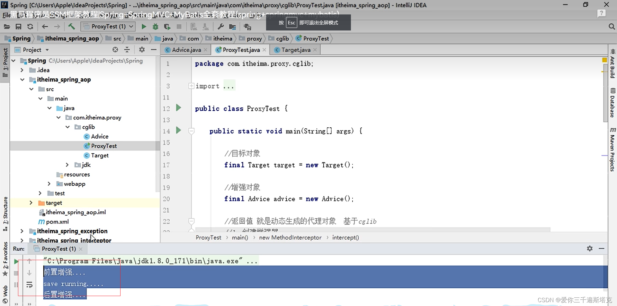Click the breadcrumb item main()
The image size is (617, 306).
240,238
